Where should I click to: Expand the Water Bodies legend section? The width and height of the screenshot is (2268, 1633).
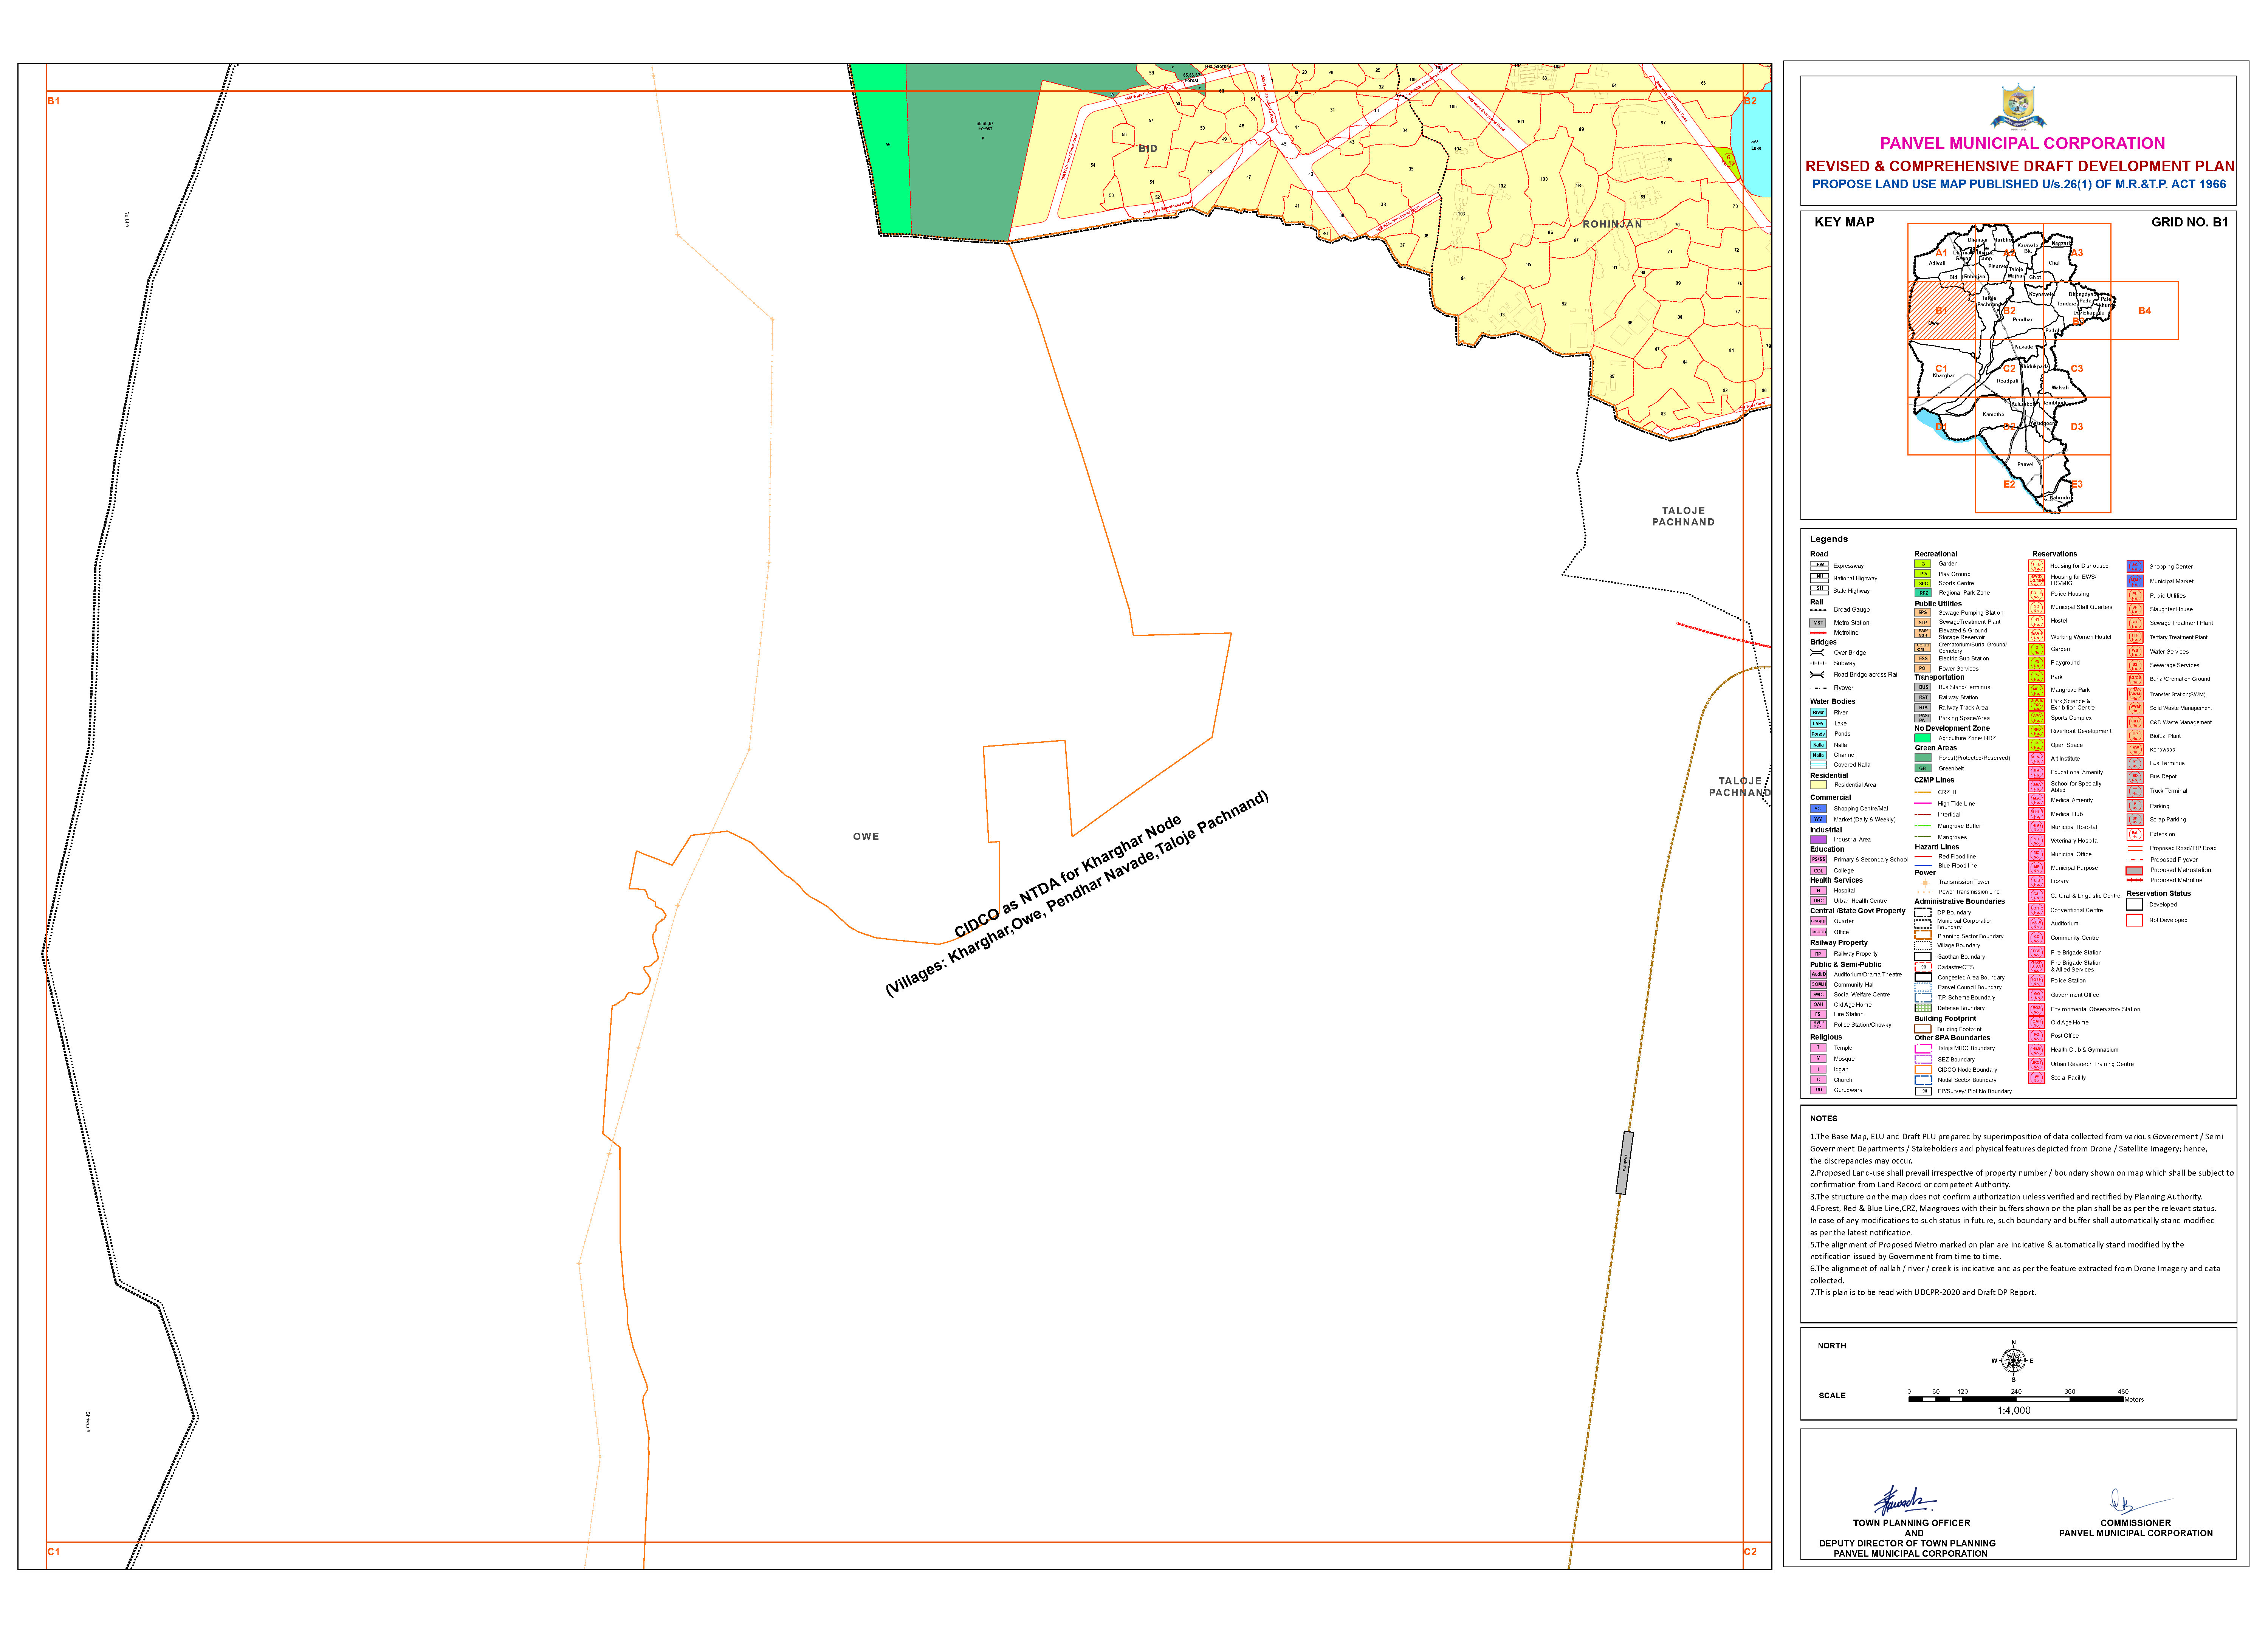pos(1833,701)
